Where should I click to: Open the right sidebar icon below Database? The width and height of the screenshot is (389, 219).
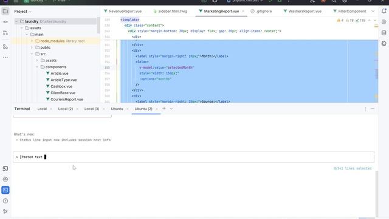(x=384, y=43)
